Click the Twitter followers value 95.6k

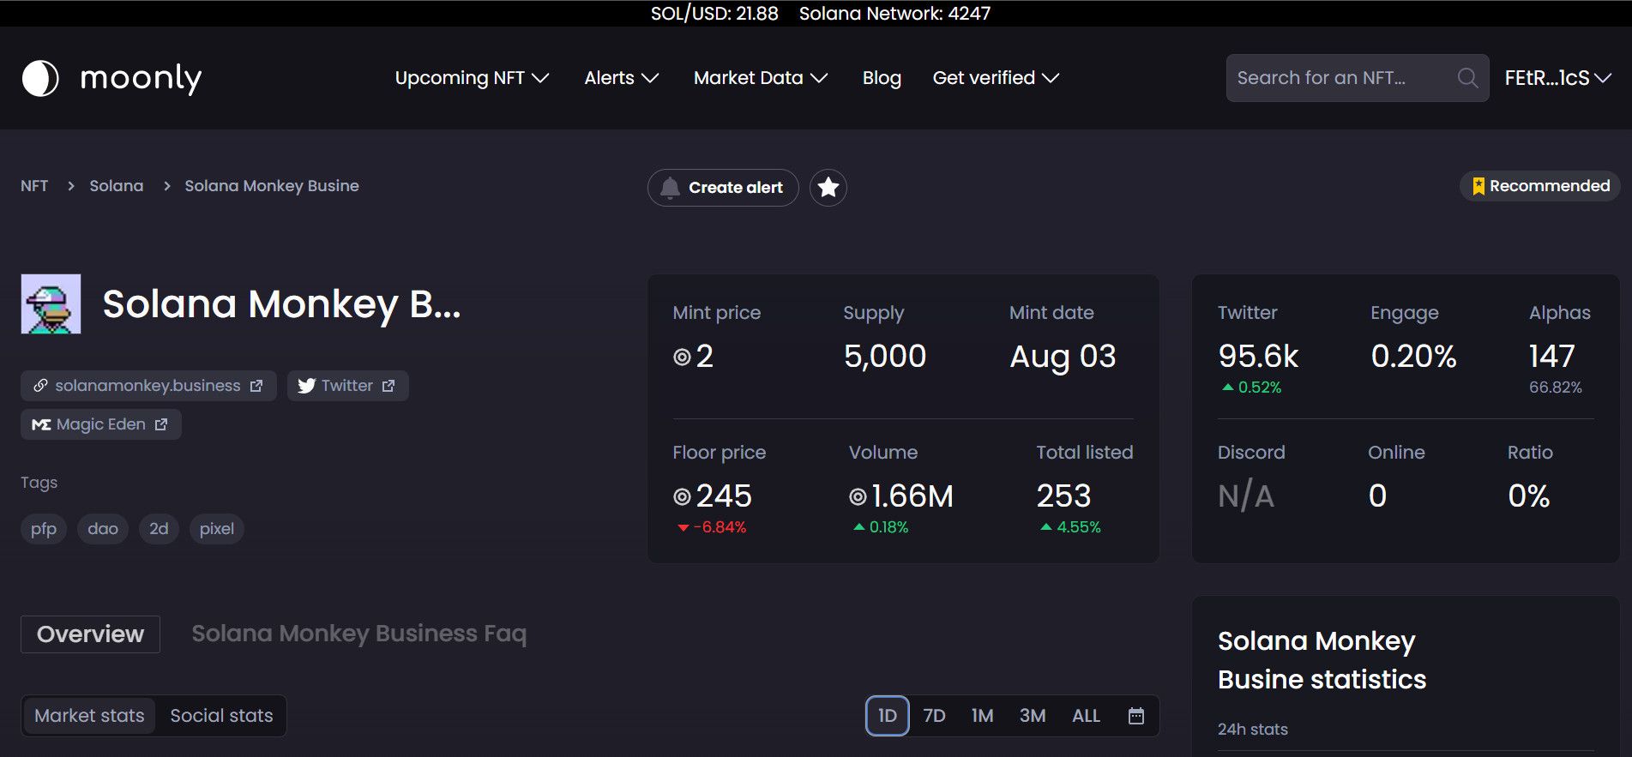click(x=1258, y=357)
